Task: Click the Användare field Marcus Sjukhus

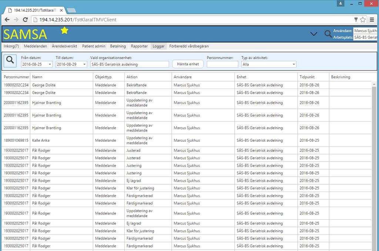Action: point(365,31)
